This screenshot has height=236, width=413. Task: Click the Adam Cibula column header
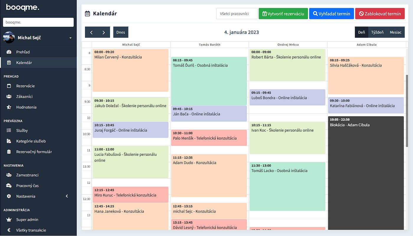(366, 45)
